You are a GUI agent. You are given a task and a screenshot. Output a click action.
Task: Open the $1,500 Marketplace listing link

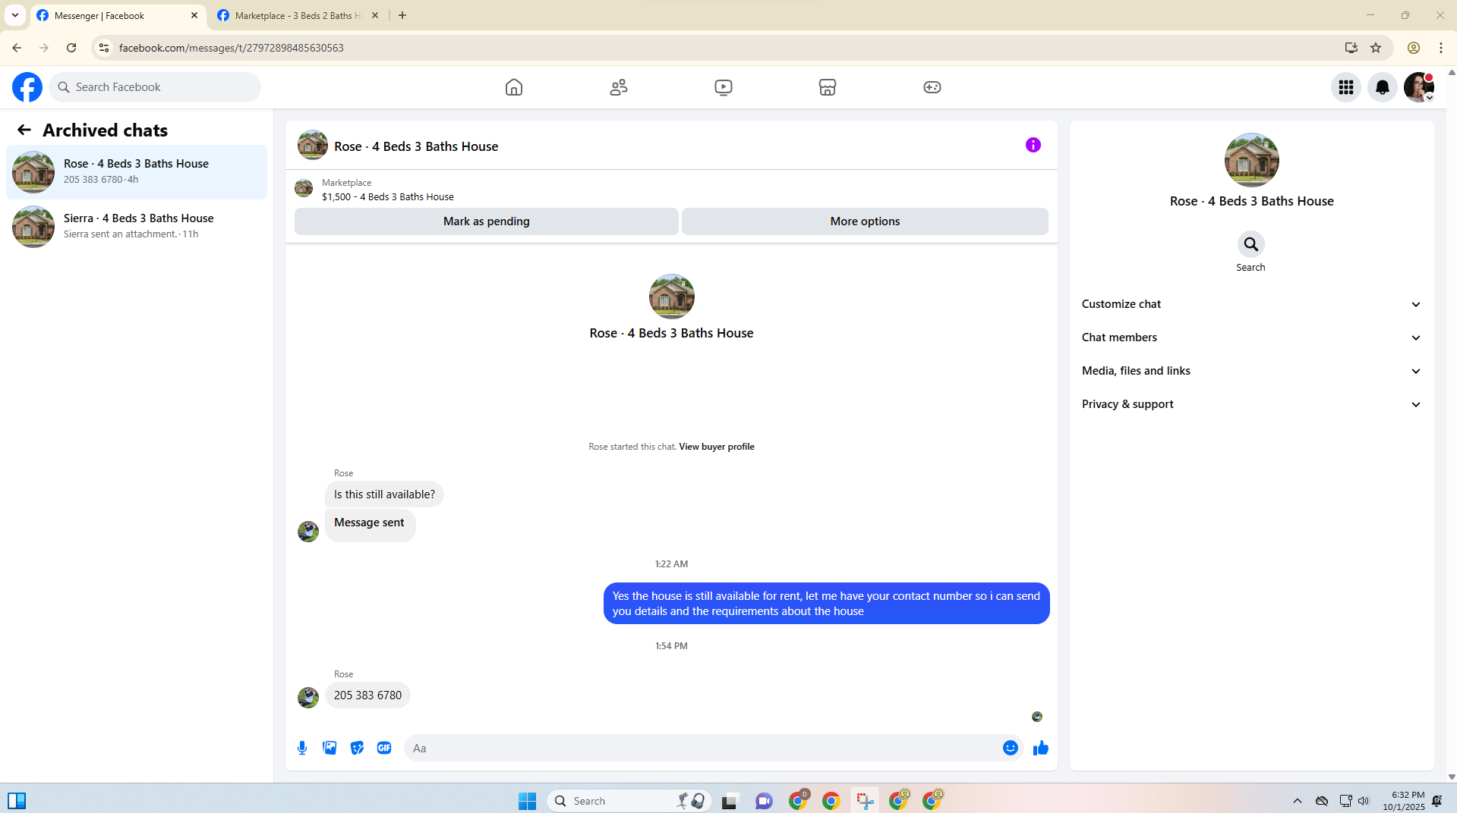388,197
